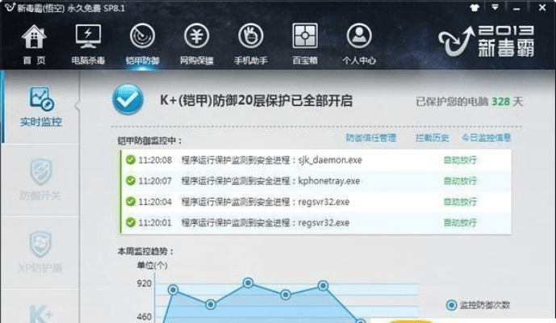Image resolution: width=556 pixels, height=323 pixels.
Task: Click the skin shirt icon in title bar
Action: tap(475, 6)
